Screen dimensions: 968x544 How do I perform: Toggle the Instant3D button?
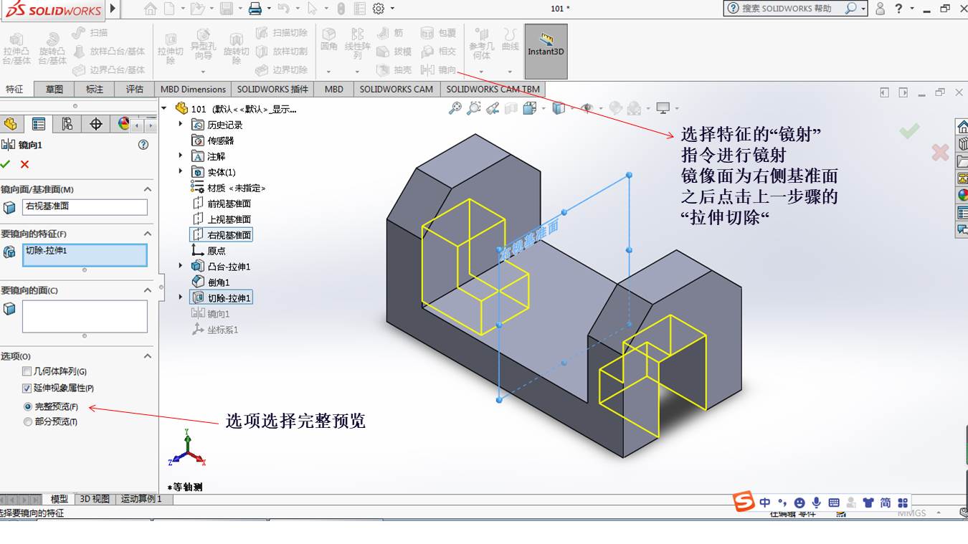pos(546,52)
